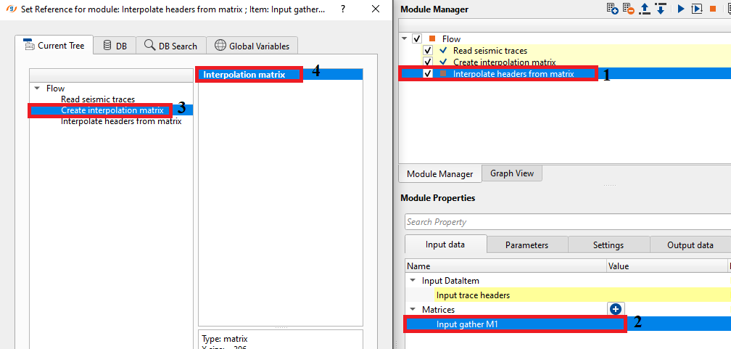The width and height of the screenshot is (731, 349).
Task: Collapse Flow node in Current Tree
Action: tap(38, 89)
